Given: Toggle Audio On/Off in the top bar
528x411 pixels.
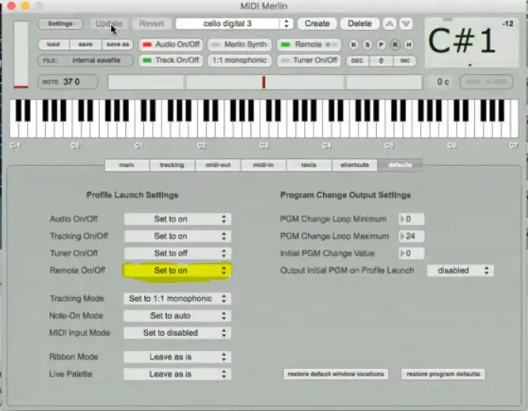Looking at the screenshot, I should [171, 44].
